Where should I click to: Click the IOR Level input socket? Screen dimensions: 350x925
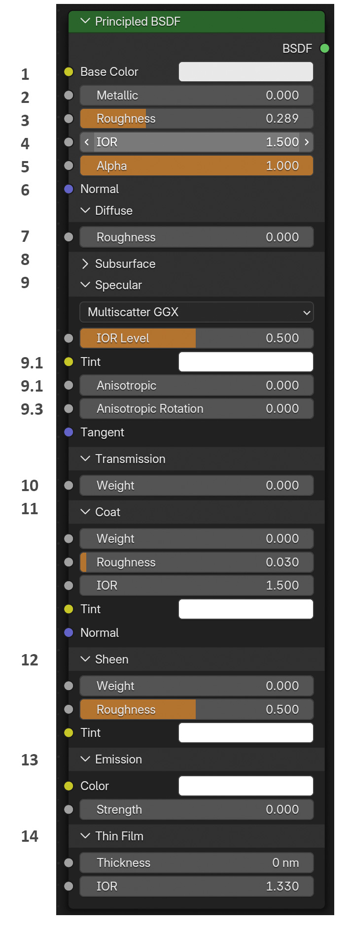[69, 338]
